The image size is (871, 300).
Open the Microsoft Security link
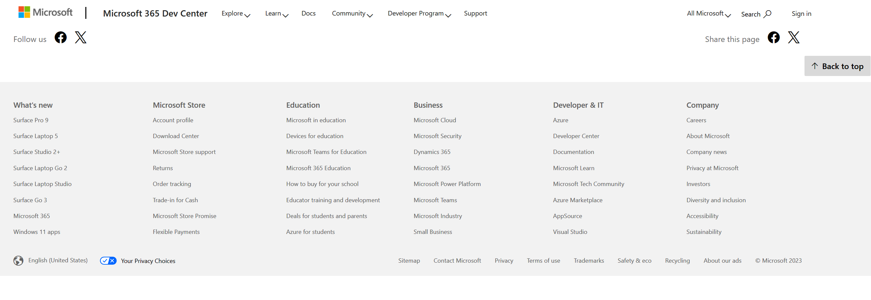click(x=437, y=136)
